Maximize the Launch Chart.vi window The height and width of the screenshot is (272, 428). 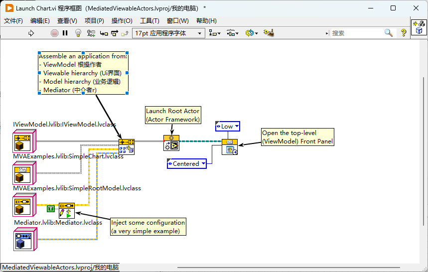(393, 8)
